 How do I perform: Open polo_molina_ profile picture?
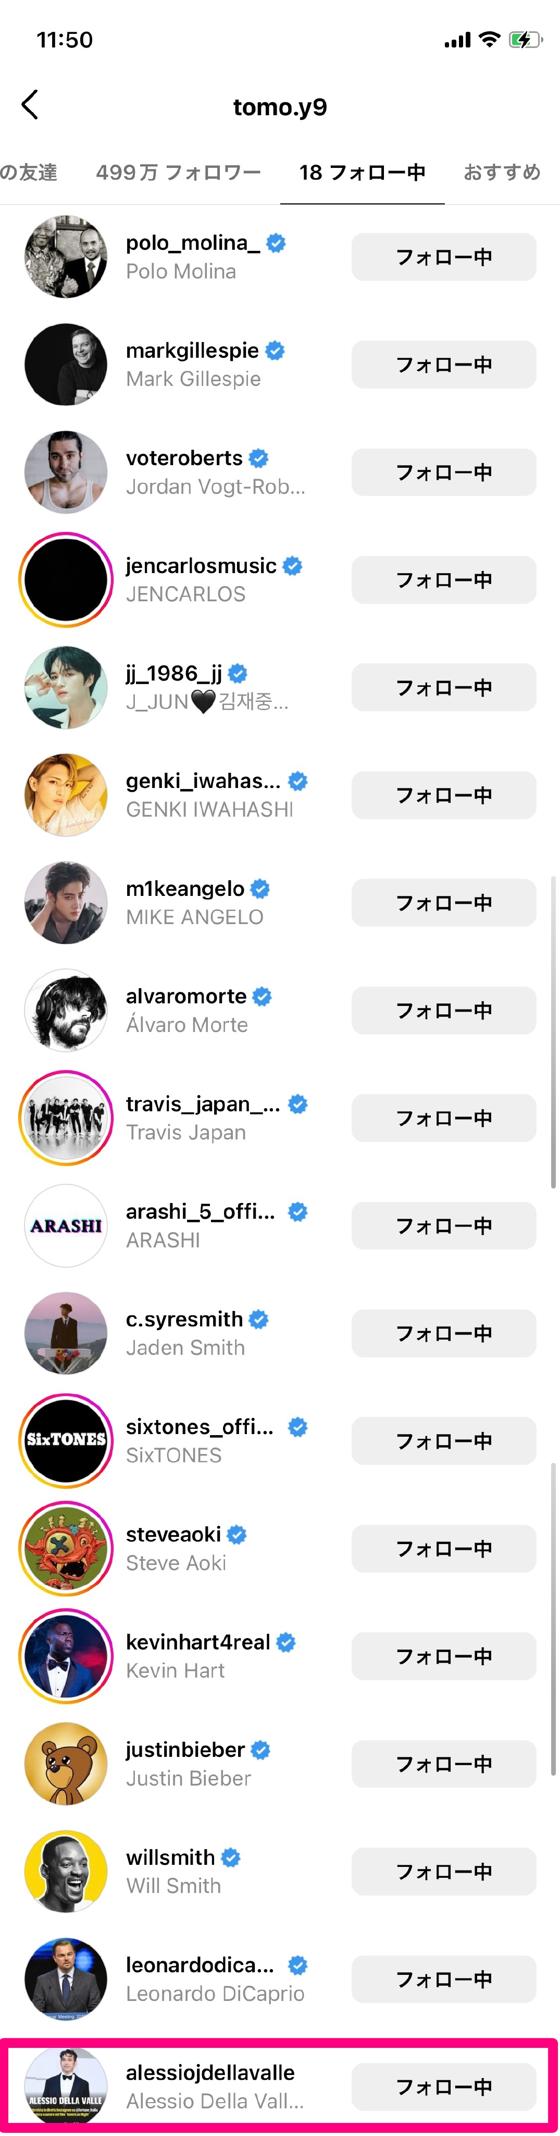(66, 257)
